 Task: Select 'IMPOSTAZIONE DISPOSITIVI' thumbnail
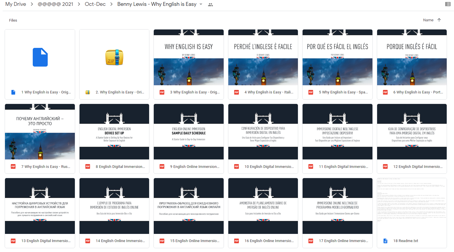[338, 132]
